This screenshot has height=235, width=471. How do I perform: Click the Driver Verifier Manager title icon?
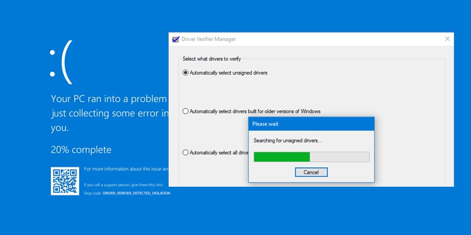coord(175,39)
